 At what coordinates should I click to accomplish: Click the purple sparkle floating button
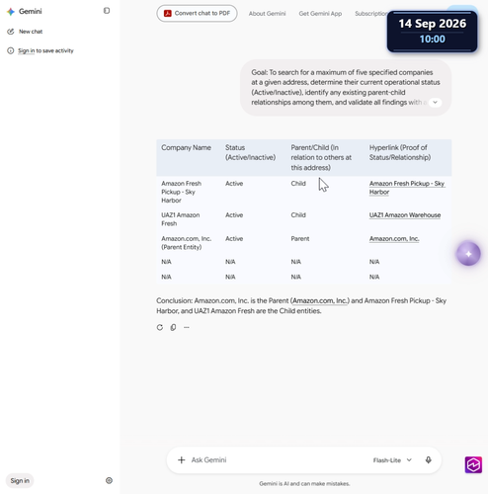click(x=468, y=254)
